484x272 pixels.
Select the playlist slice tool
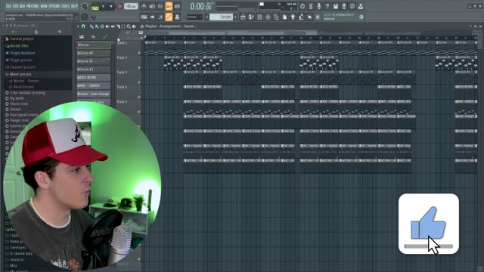118,26
